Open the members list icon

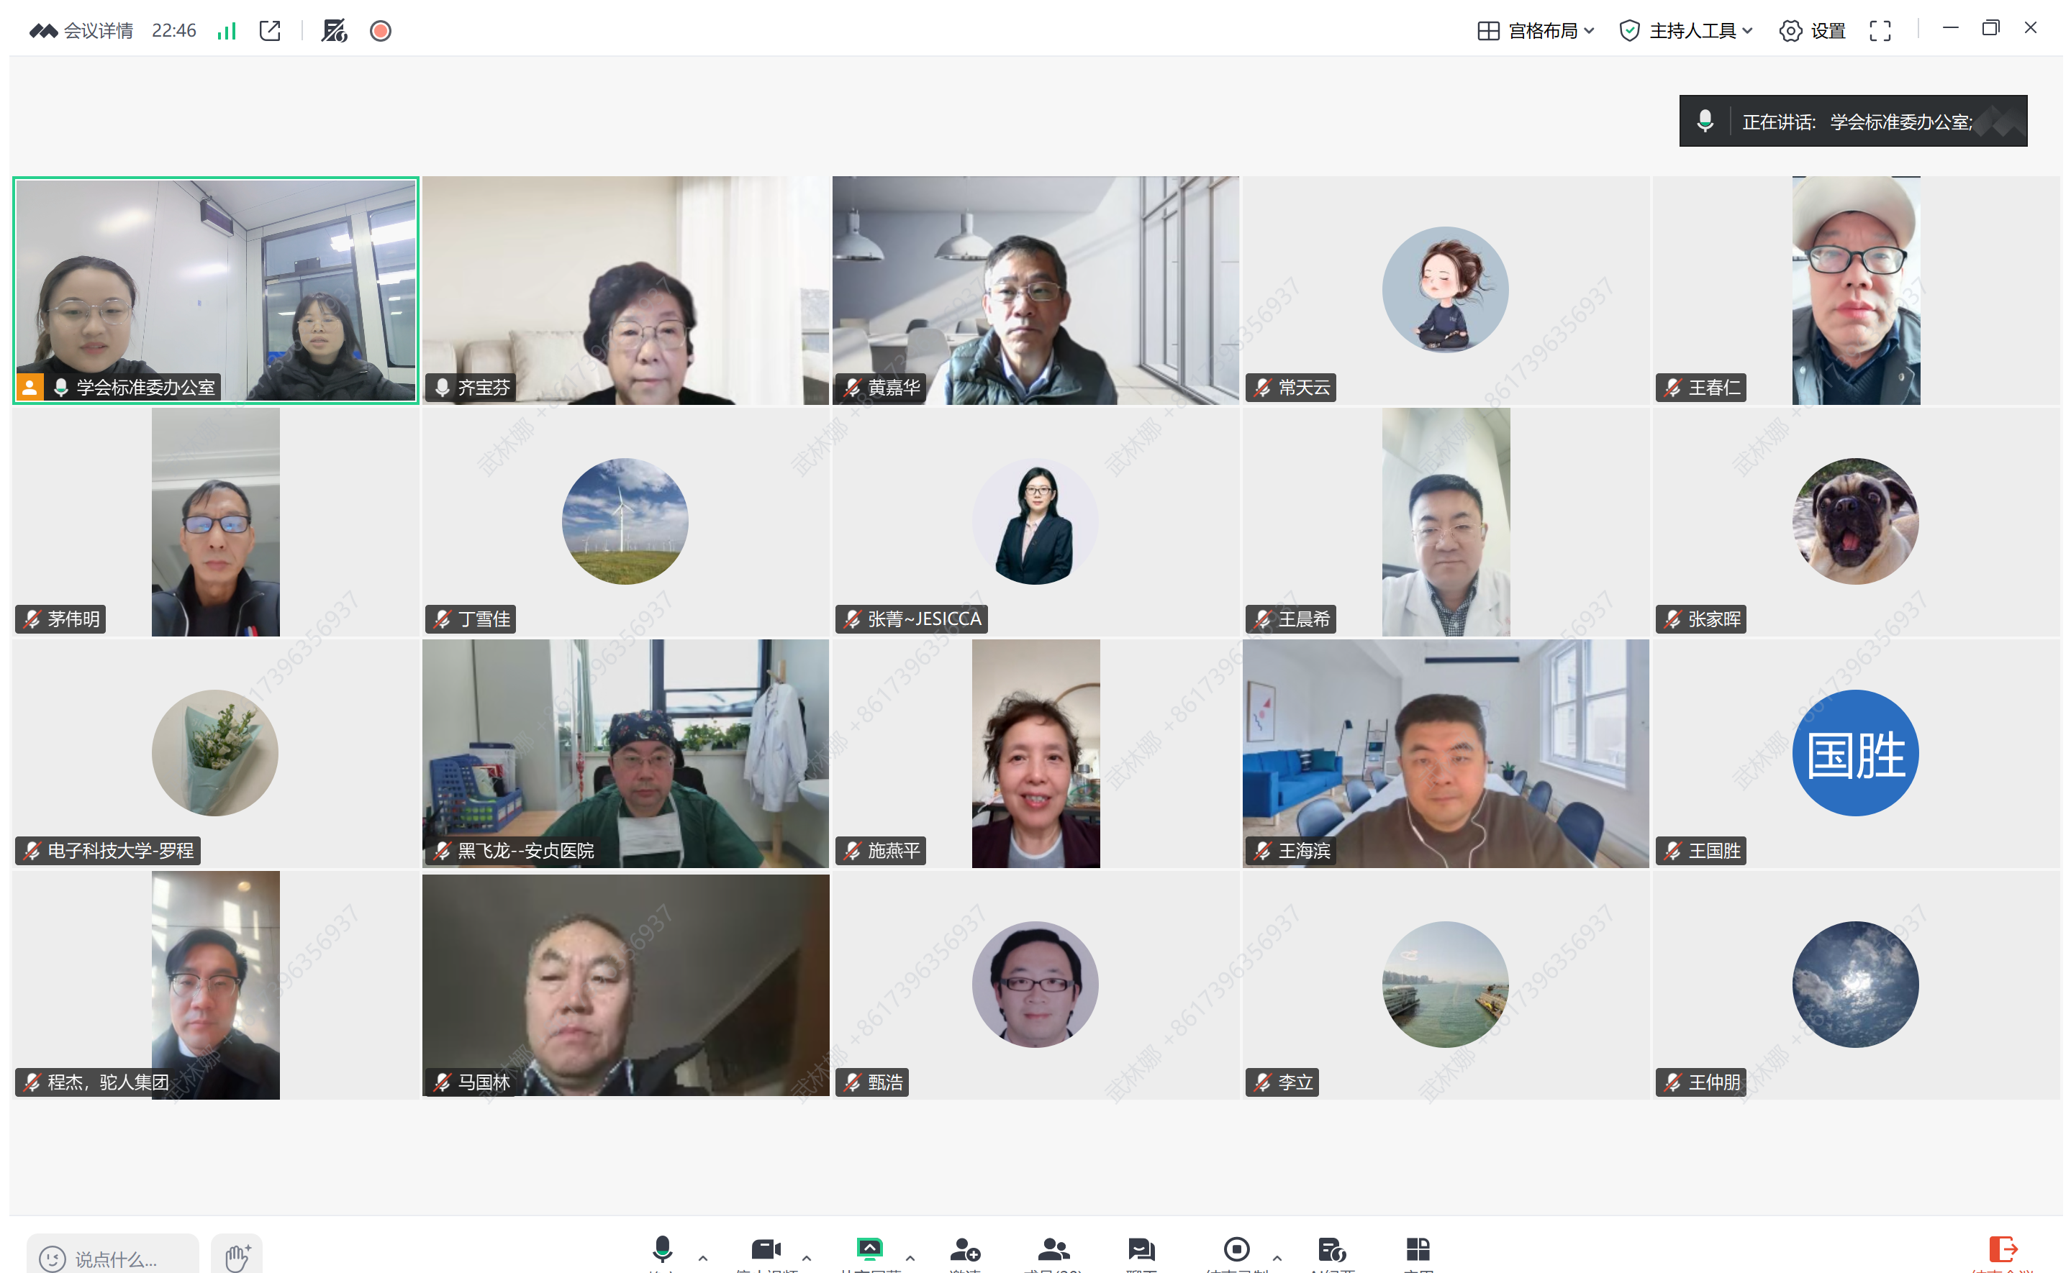[1053, 1249]
